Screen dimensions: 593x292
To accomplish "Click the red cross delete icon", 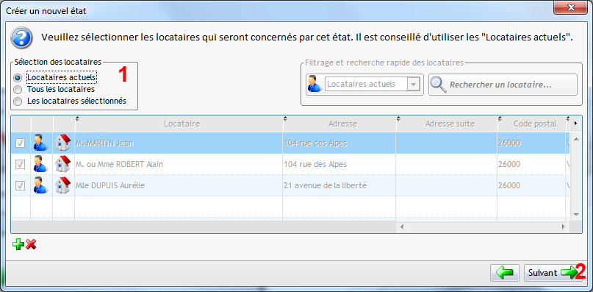I will [31, 244].
